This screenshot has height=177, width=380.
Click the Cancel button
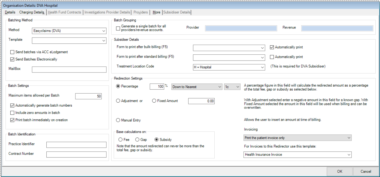tap(366, 171)
